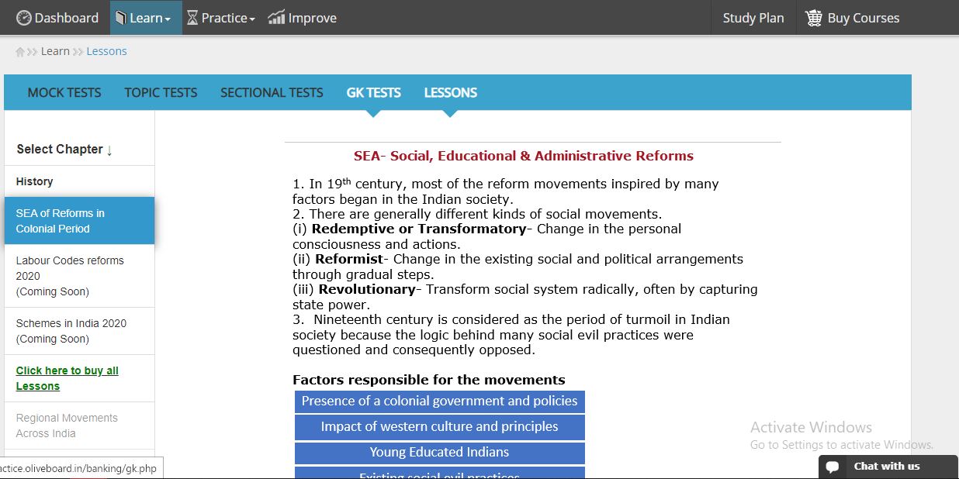The image size is (959, 479).
Task: Click the chat bubble icon
Action: pos(833,467)
